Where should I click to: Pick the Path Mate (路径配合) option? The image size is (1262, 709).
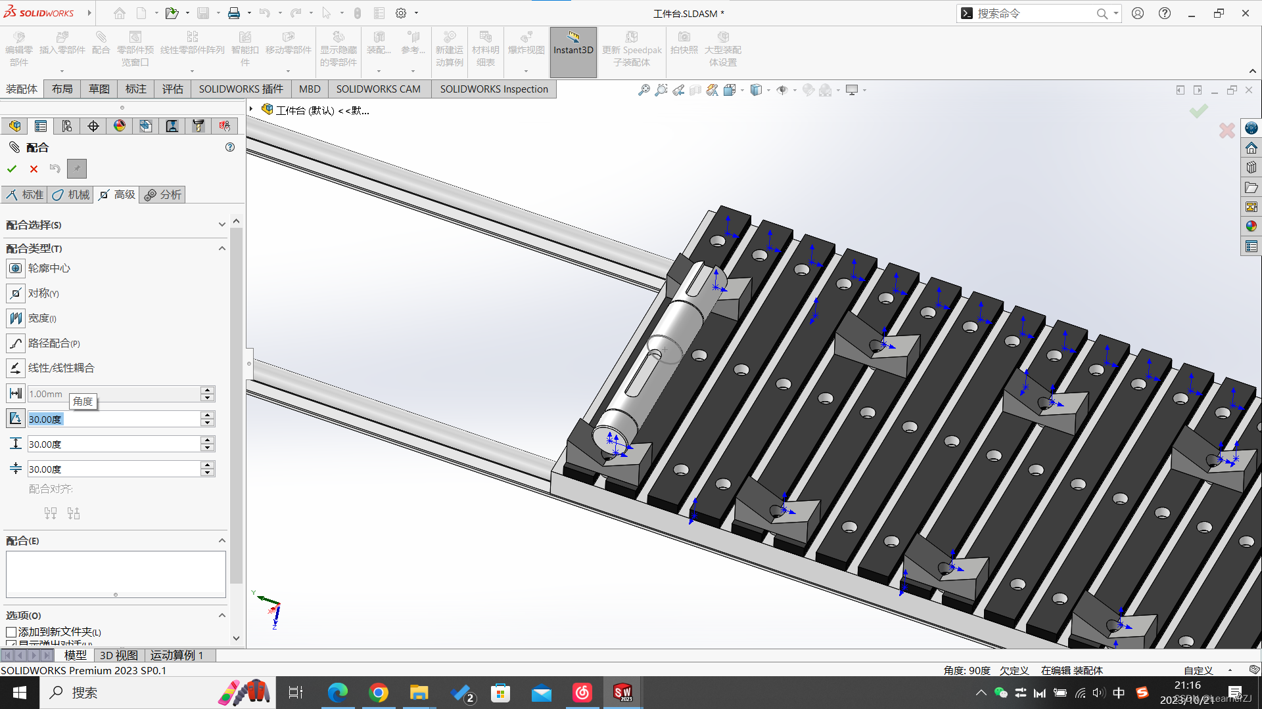[16, 343]
